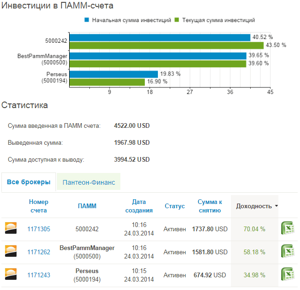This screenshot has width=300, height=290.
Task: Open account number 1171262 link
Action: pyautogui.click(x=39, y=252)
